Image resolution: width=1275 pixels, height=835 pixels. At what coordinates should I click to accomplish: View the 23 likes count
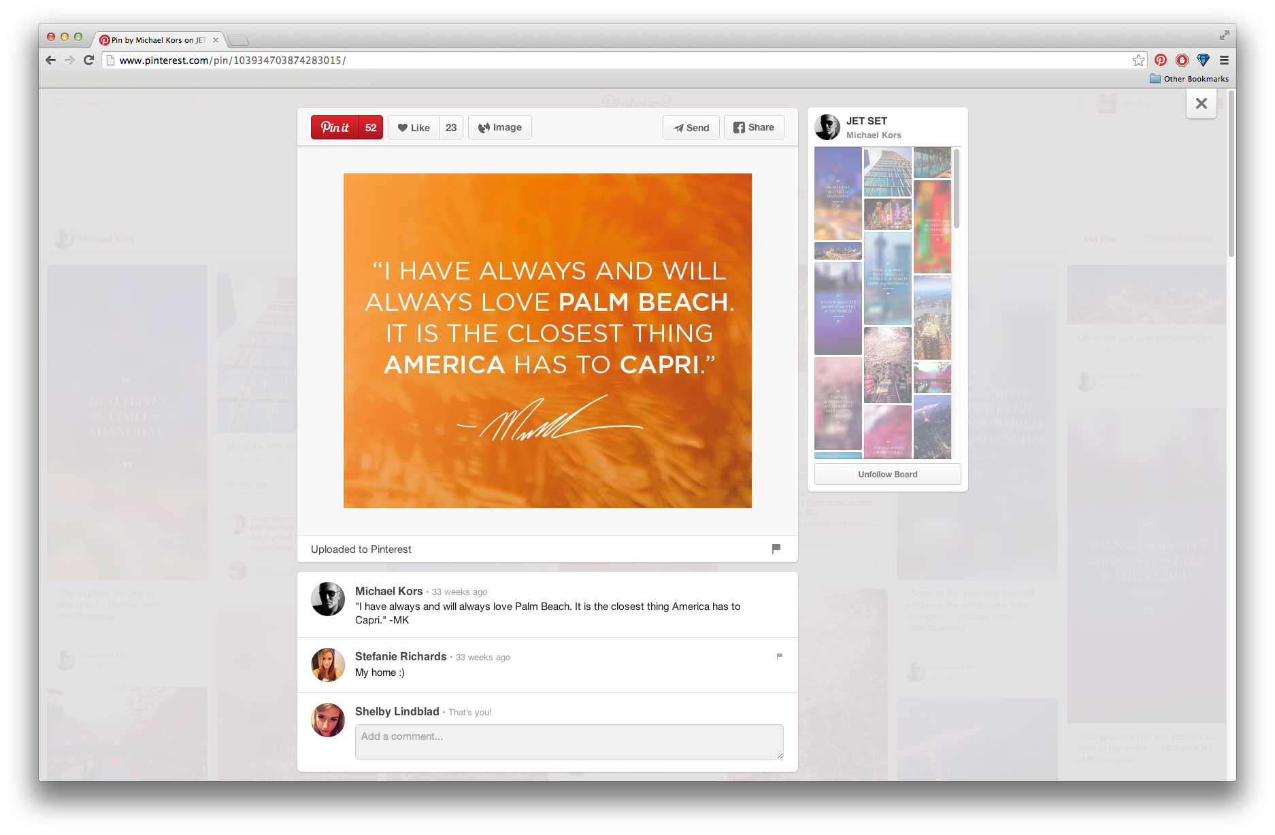[451, 127]
